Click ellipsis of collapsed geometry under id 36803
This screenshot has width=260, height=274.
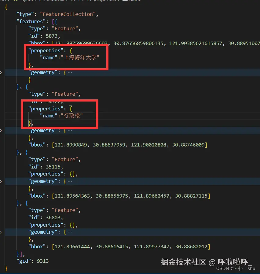tap(70, 232)
